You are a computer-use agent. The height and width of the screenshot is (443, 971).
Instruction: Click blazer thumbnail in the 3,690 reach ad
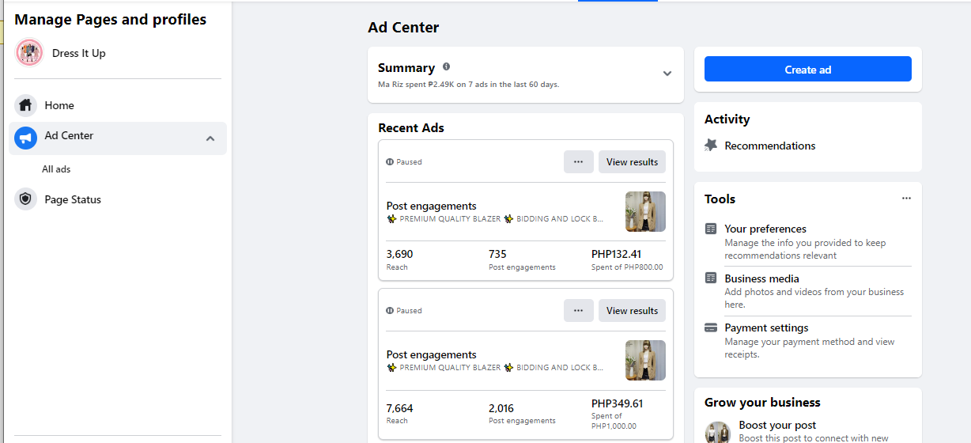(x=645, y=211)
